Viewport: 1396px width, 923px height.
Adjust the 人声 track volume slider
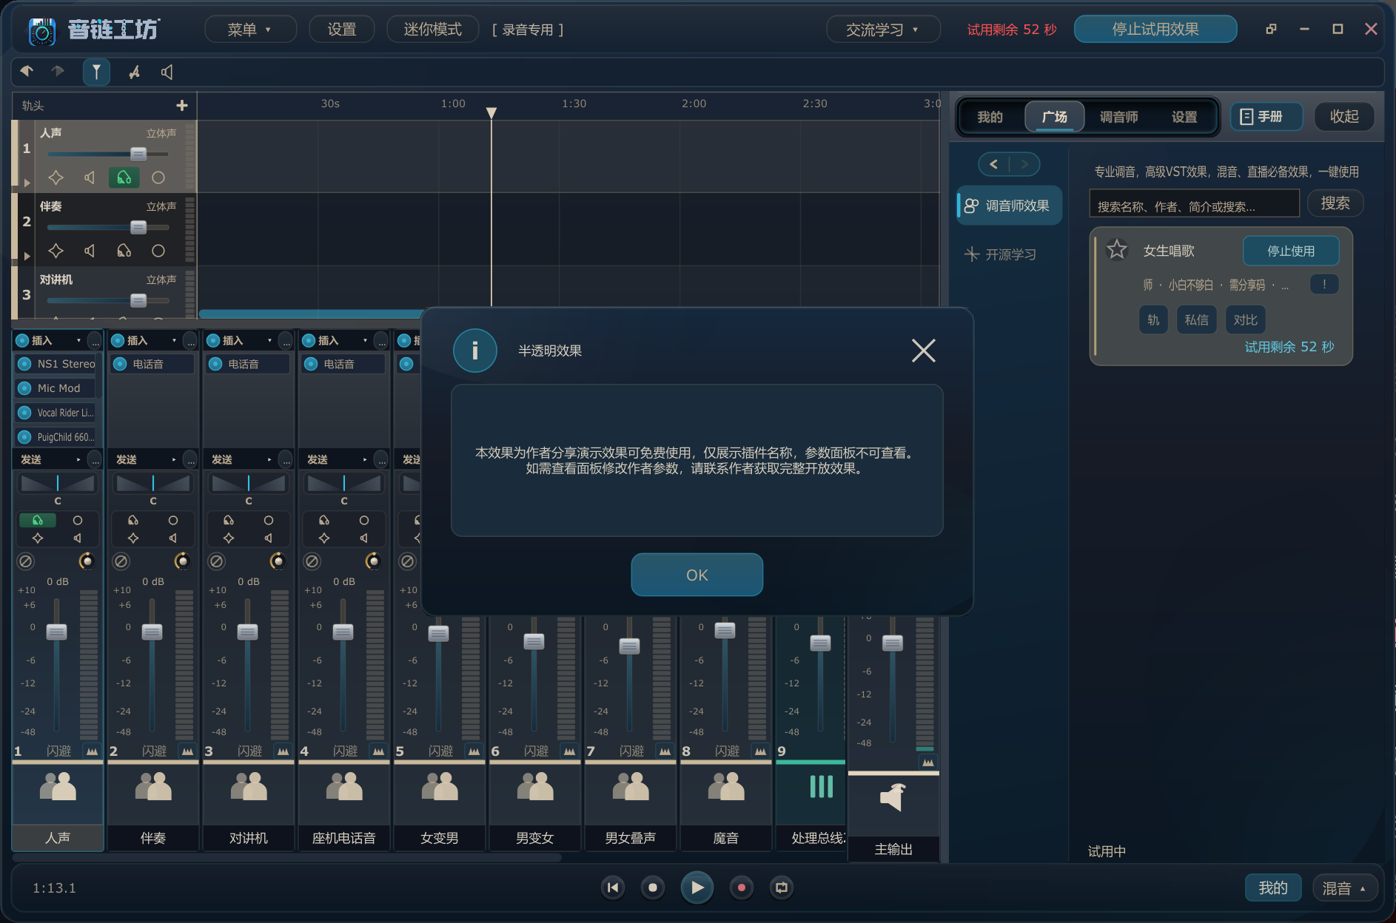[138, 154]
